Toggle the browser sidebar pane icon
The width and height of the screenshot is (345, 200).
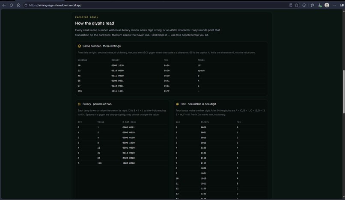342,5
